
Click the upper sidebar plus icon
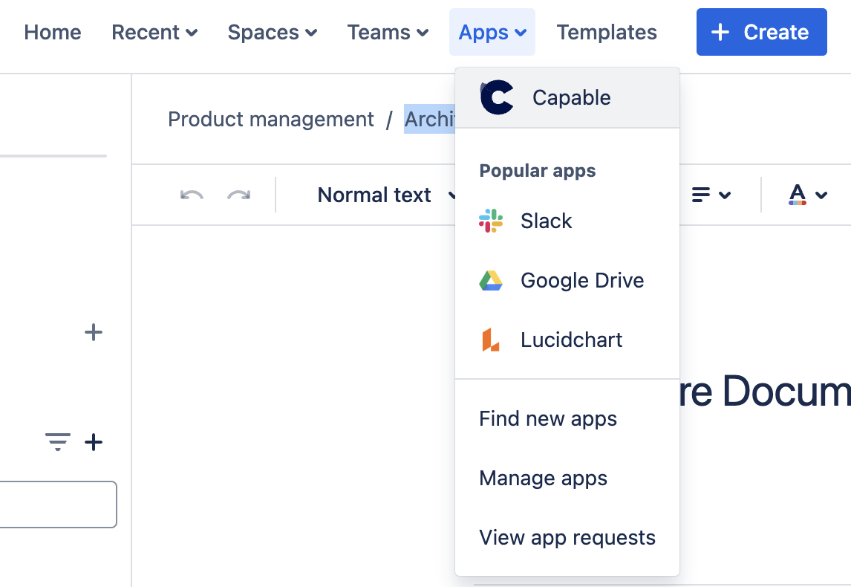(x=94, y=332)
